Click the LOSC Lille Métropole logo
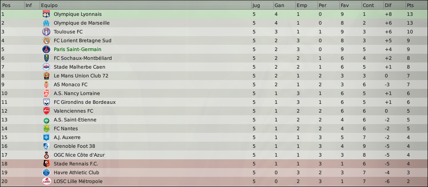The image size is (428, 187). (46, 181)
